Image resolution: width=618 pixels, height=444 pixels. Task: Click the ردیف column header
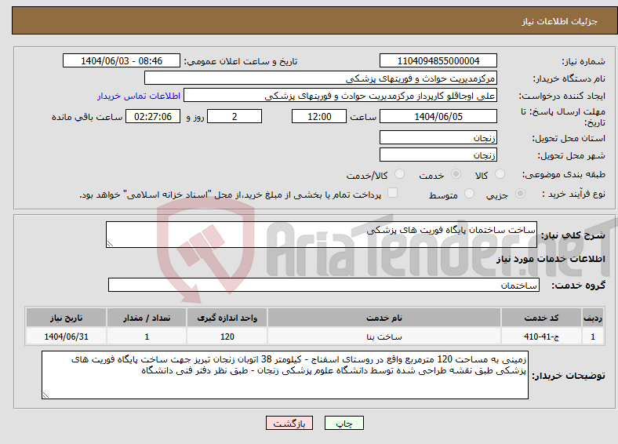point(593,318)
